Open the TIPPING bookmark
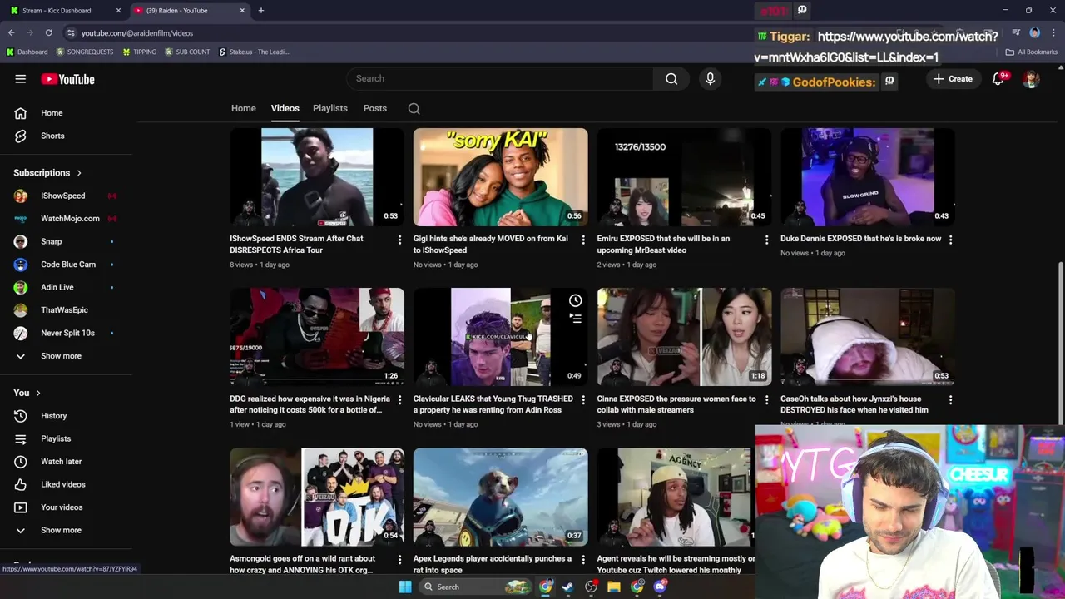 coord(139,52)
